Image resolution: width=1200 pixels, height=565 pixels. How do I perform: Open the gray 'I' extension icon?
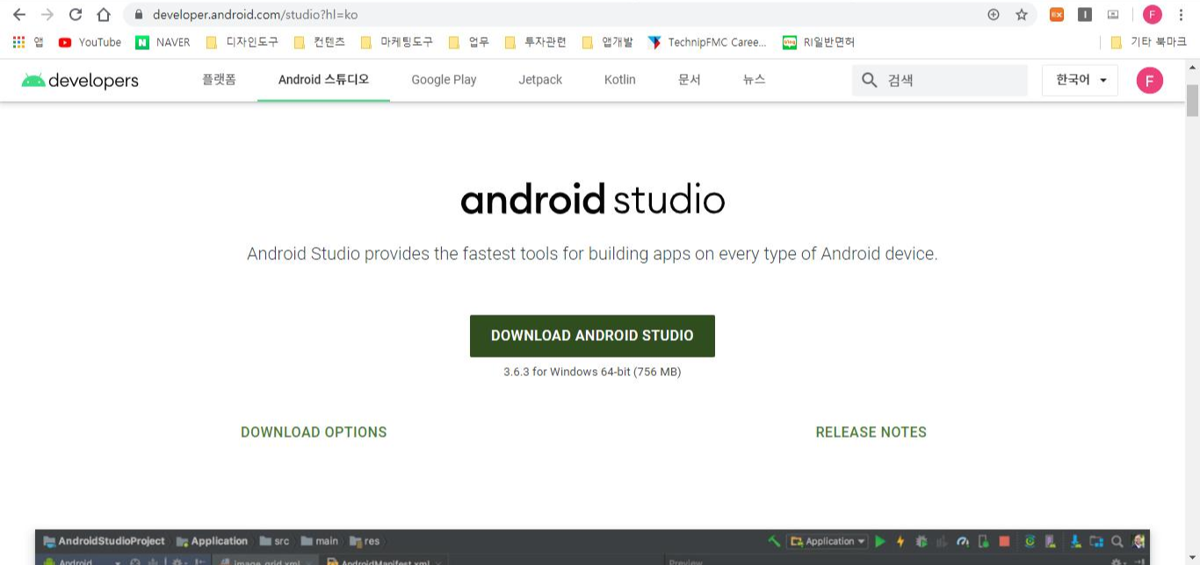click(1085, 14)
